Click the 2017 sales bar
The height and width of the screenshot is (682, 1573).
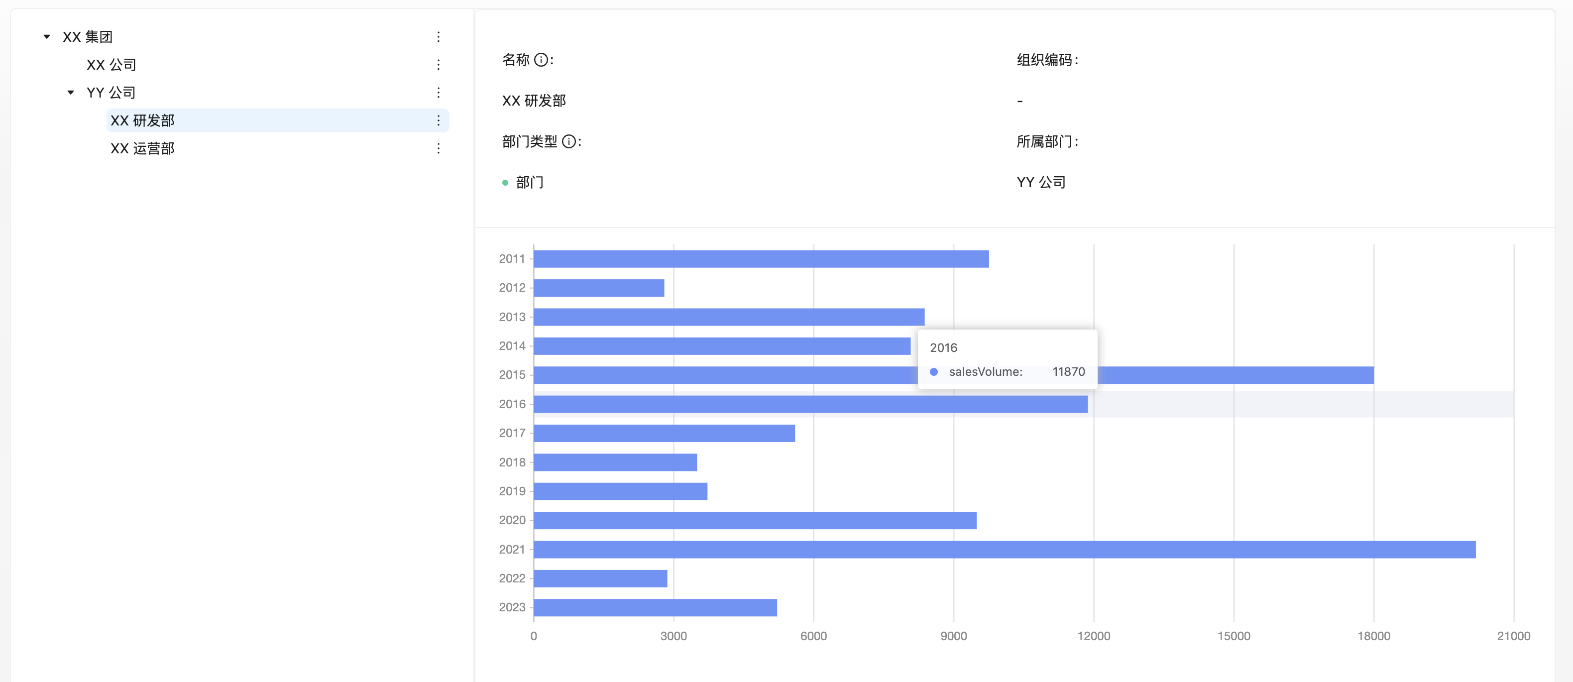[x=664, y=433]
